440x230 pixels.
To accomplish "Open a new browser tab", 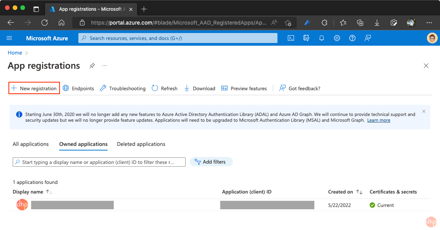I will (x=144, y=9).
